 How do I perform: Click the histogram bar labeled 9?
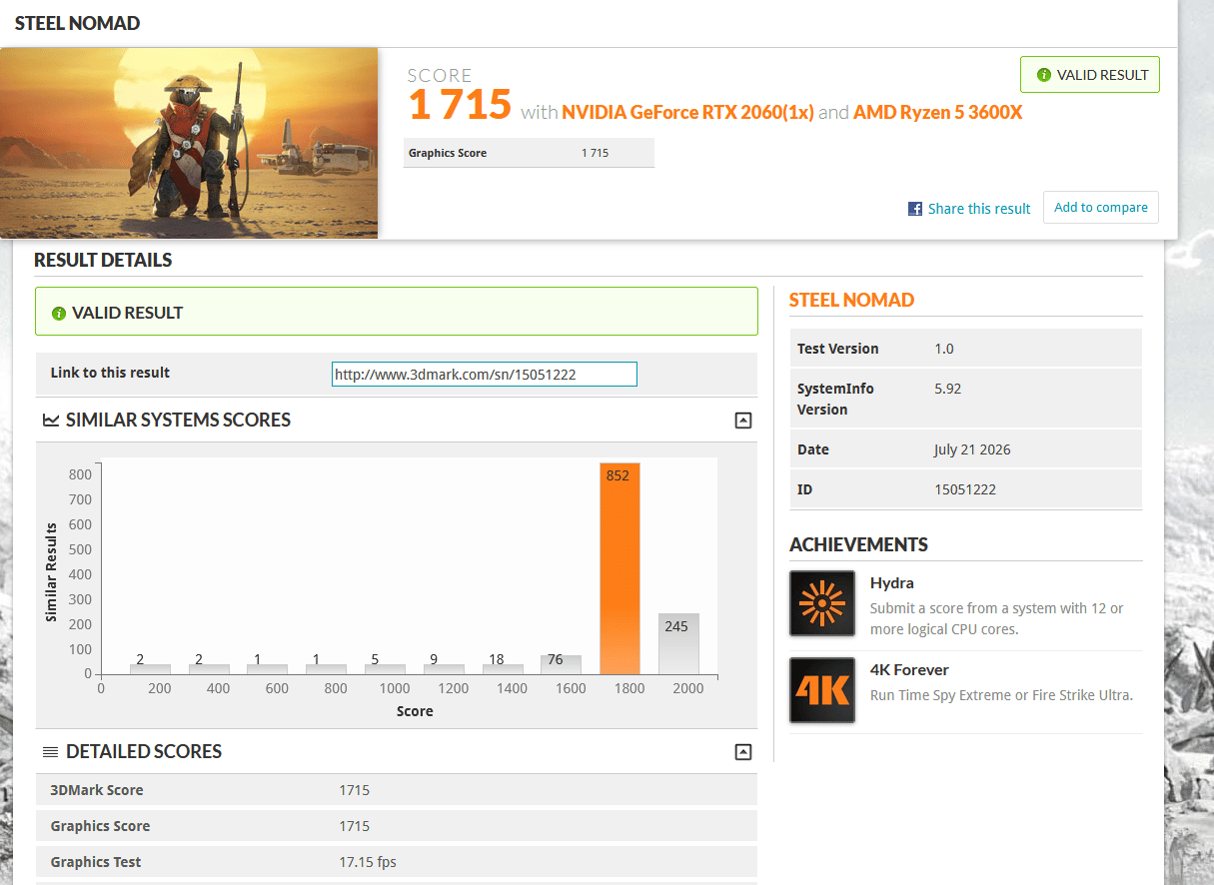443,669
